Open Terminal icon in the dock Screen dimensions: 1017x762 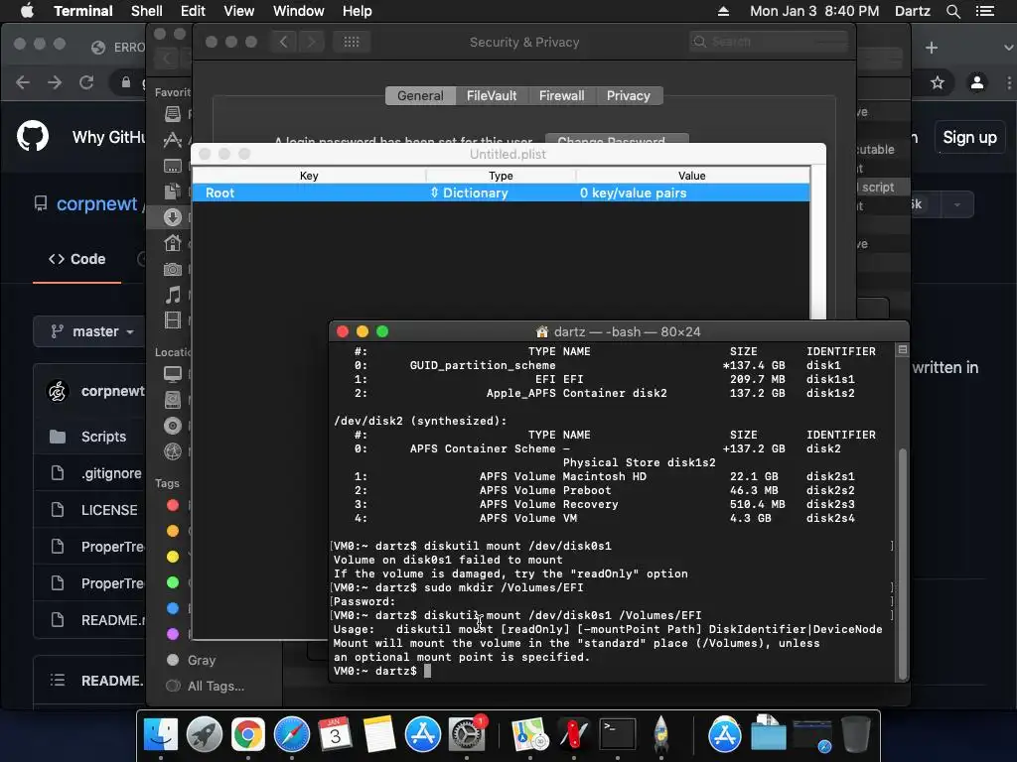coord(617,734)
